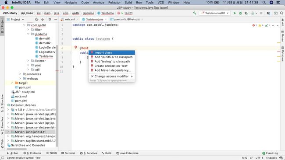Run with coverage icon in toolbar
The height and width of the screenshot is (160, 285).
pos(246,13)
